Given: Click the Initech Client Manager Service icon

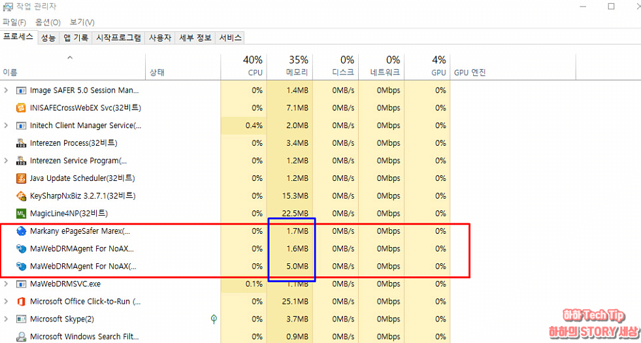Looking at the screenshot, I should click(21, 125).
